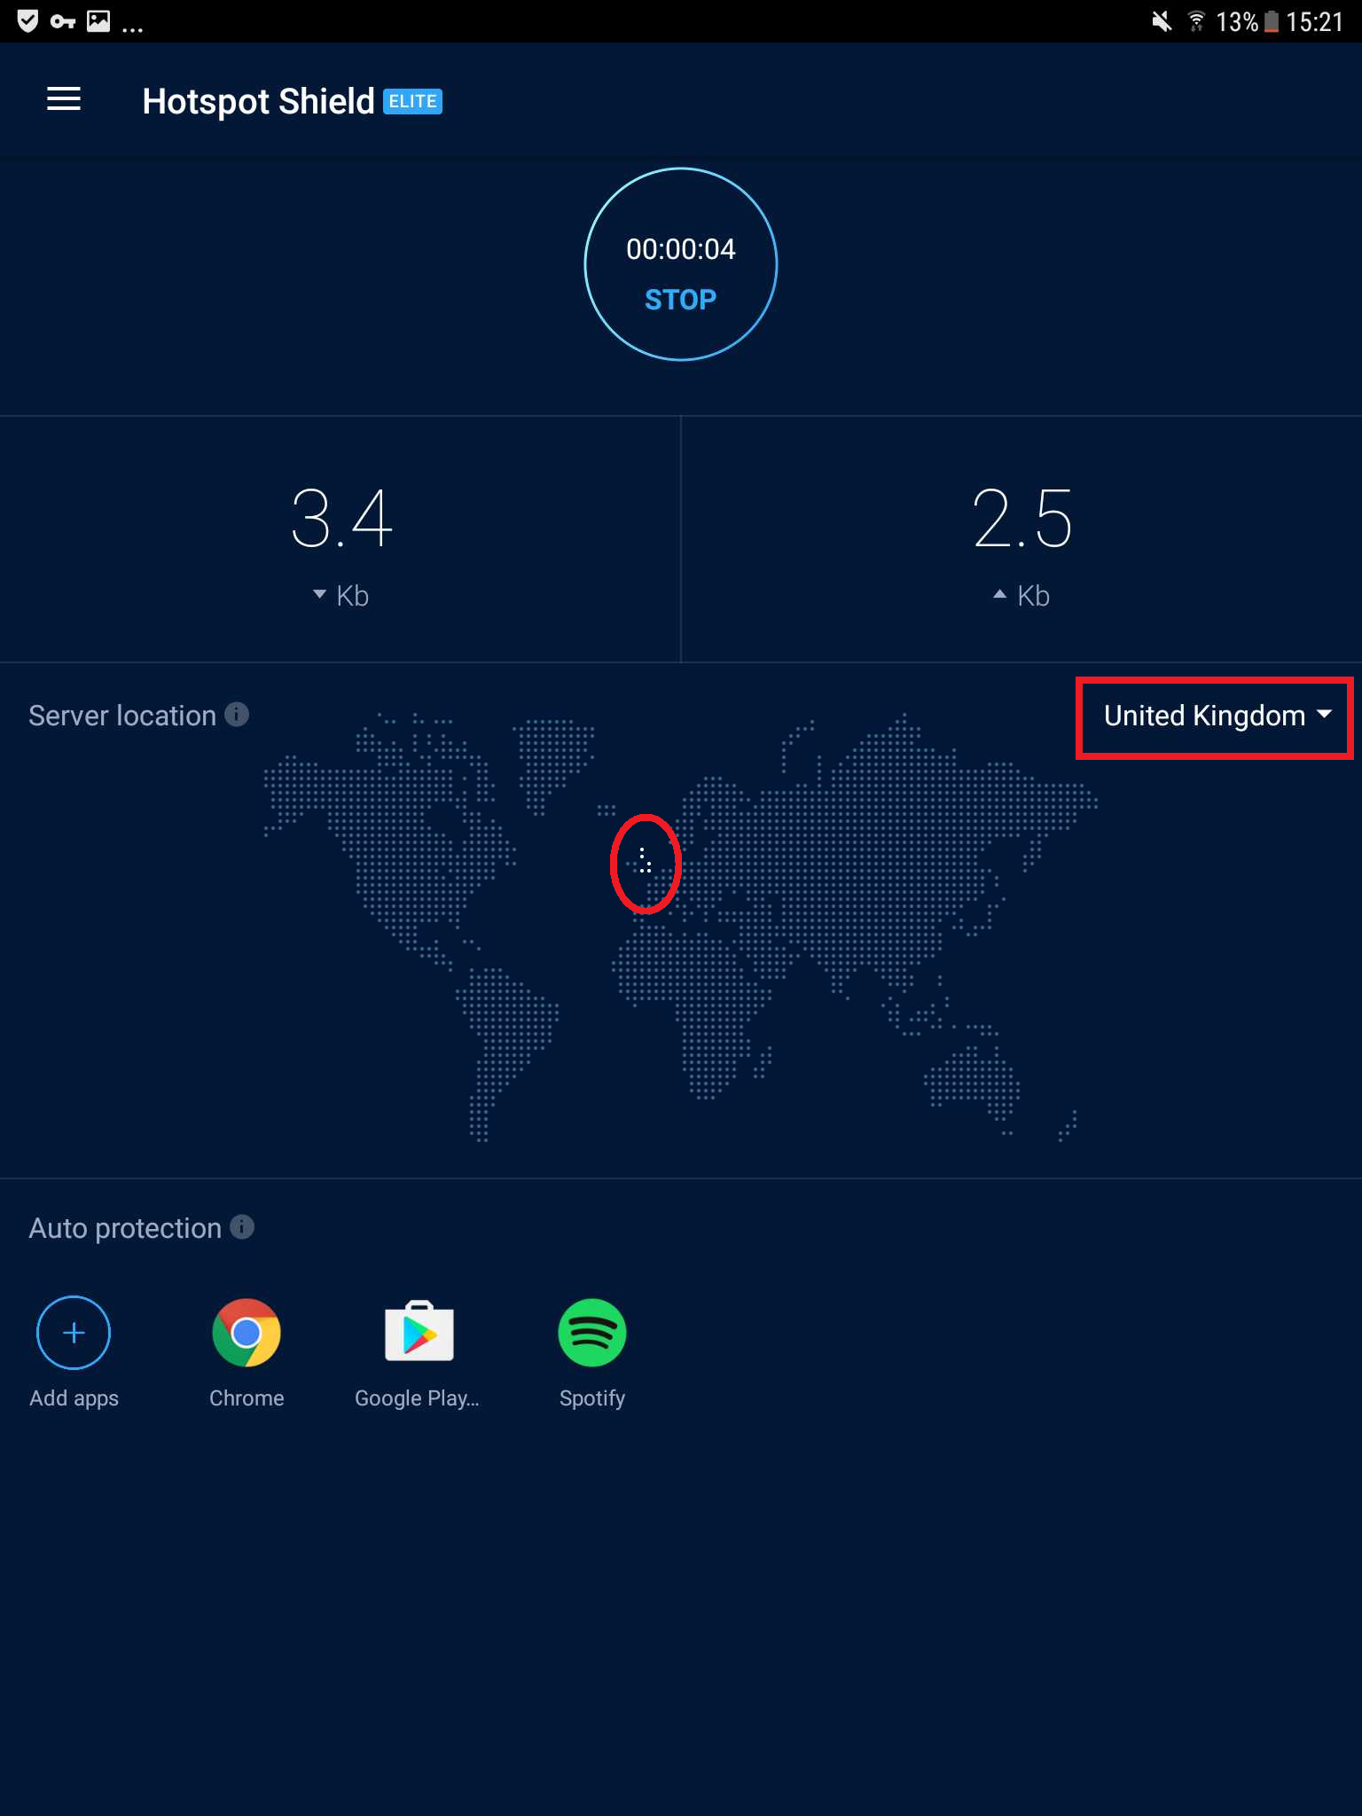Tap the Server location label
The width and height of the screenshot is (1362, 1816).
click(x=122, y=716)
